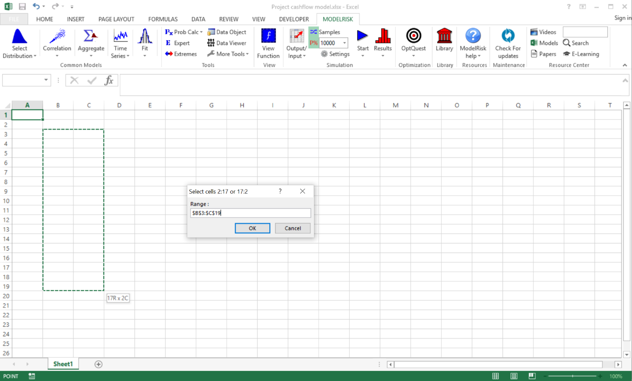Cancel the cell range dialog
Image resolution: width=632 pixels, height=381 pixels.
pos(293,228)
